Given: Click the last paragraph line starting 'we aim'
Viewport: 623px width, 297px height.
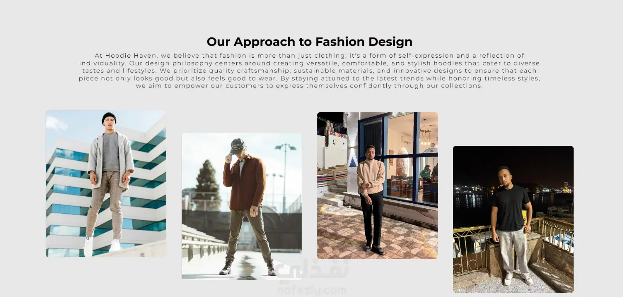Looking at the screenshot, I should (x=310, y=86).
